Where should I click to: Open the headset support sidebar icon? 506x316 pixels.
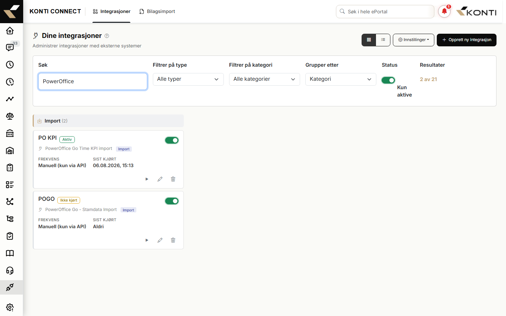[x=10, y=270]
